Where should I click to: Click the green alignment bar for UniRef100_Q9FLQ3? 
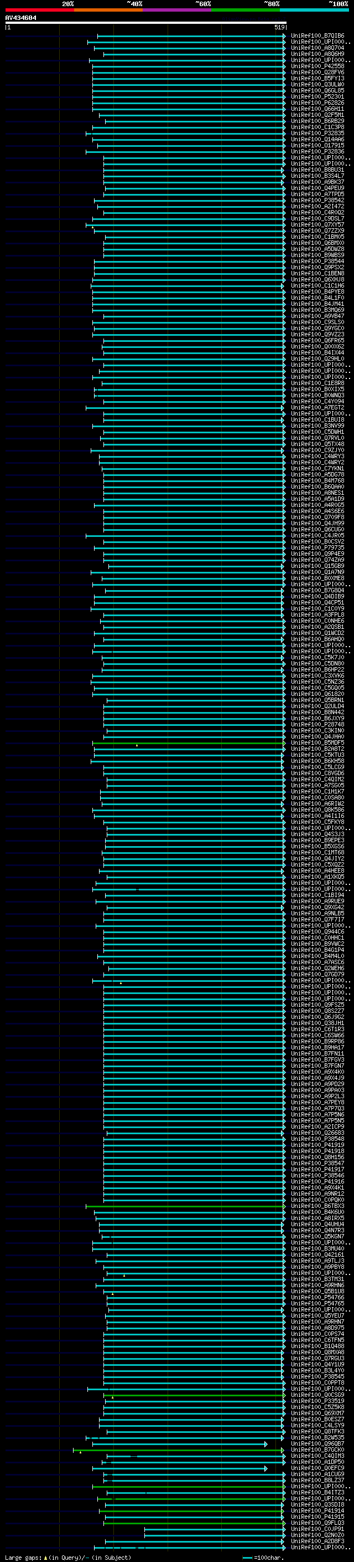pyautogui.click(x=194, y=1523)
